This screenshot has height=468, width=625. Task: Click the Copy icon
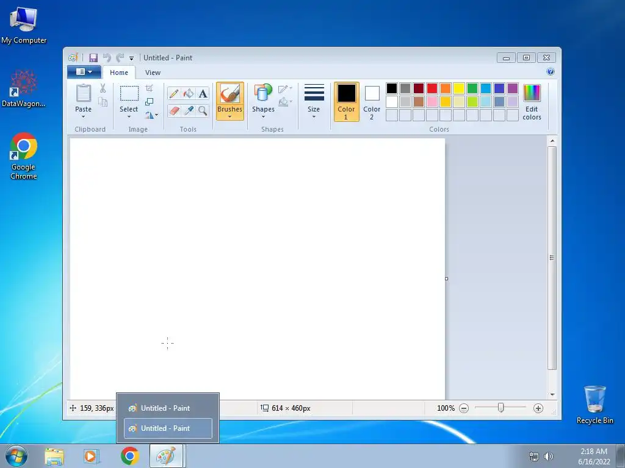click(x=103, y=102)
